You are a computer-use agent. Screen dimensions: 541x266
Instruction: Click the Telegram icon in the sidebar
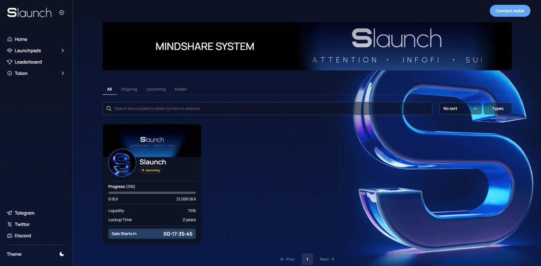pyautogui.click(x=10, y=213)
